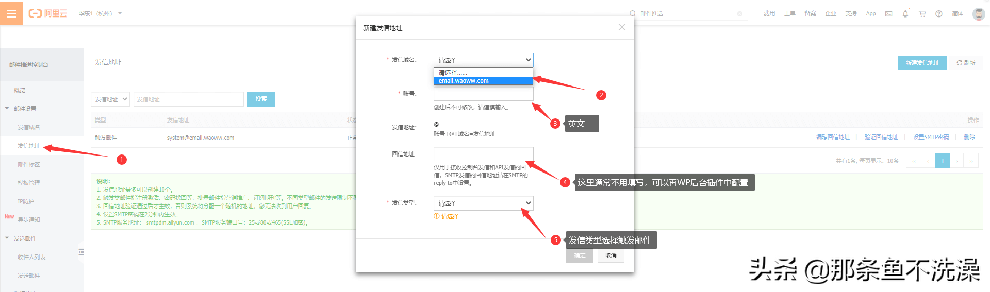Select page 1 in pagination
The image size is (990, 292).
click(x=943, y=161)
